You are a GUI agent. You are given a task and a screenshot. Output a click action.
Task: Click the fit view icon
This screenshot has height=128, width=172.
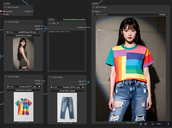[x=153, y=124]
